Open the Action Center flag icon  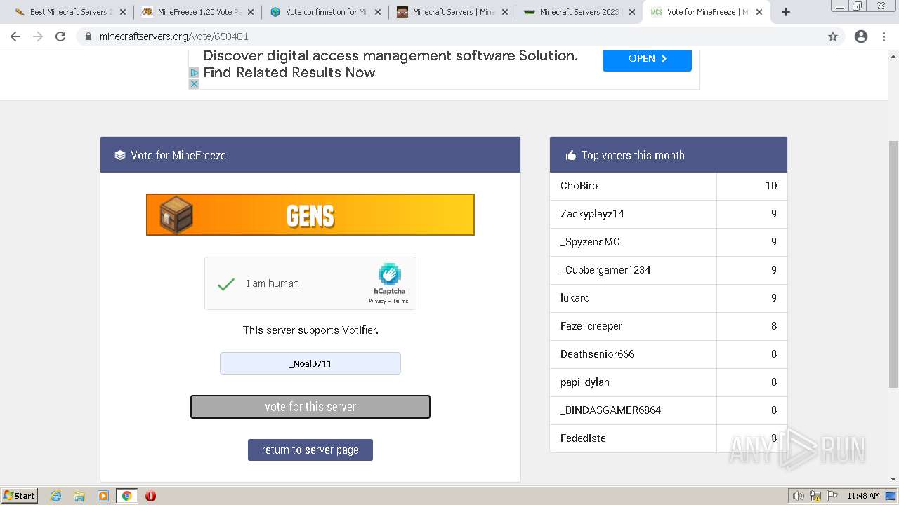832,496
